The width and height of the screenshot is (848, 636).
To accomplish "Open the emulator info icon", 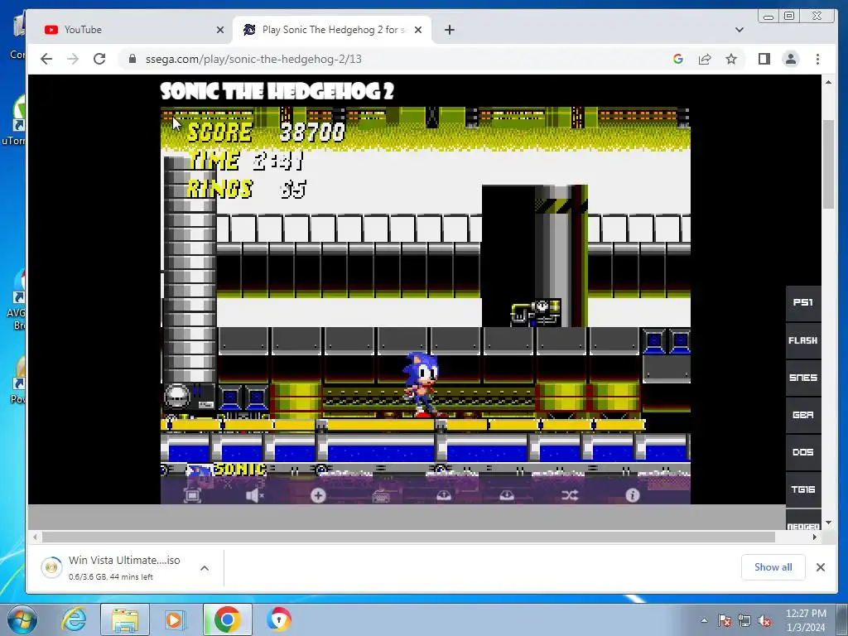I will coord(632,495).
